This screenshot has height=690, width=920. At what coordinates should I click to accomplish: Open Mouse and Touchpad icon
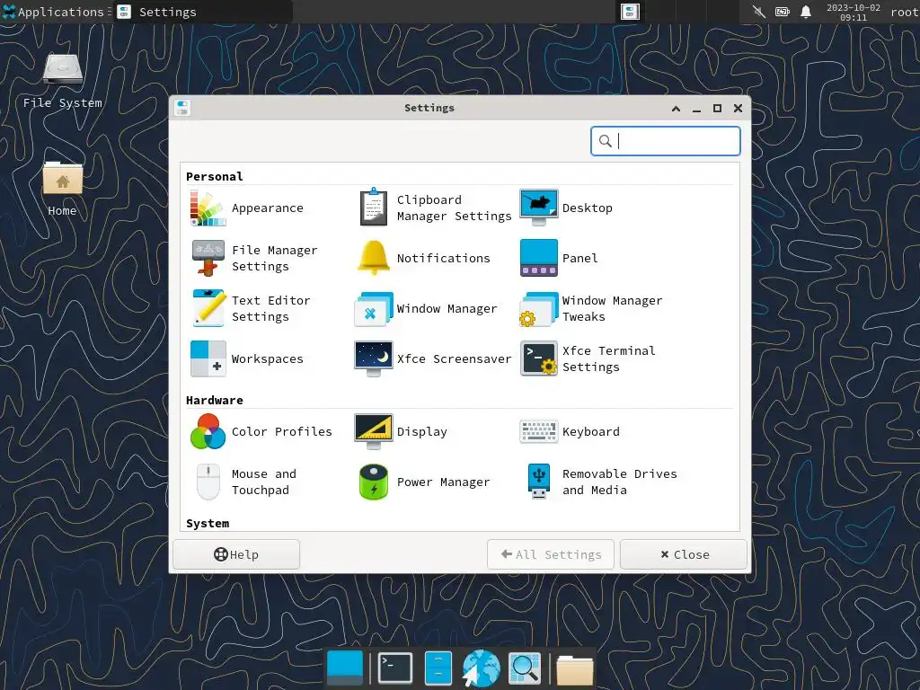[208, 482]
